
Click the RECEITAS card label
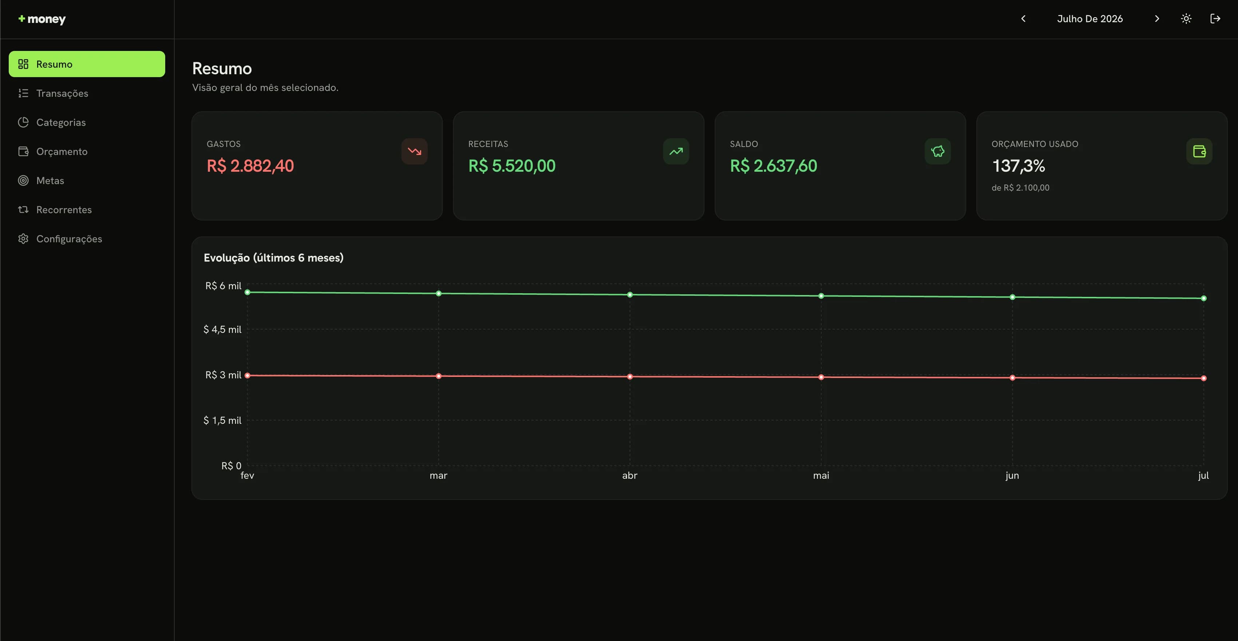click(488, 144)
